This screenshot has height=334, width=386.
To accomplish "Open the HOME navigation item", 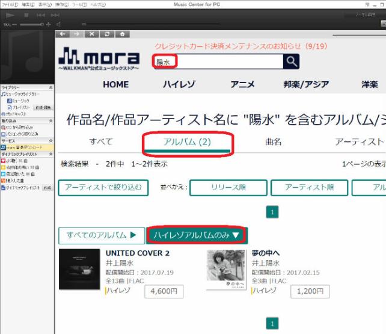I will [x=115, y=84].
